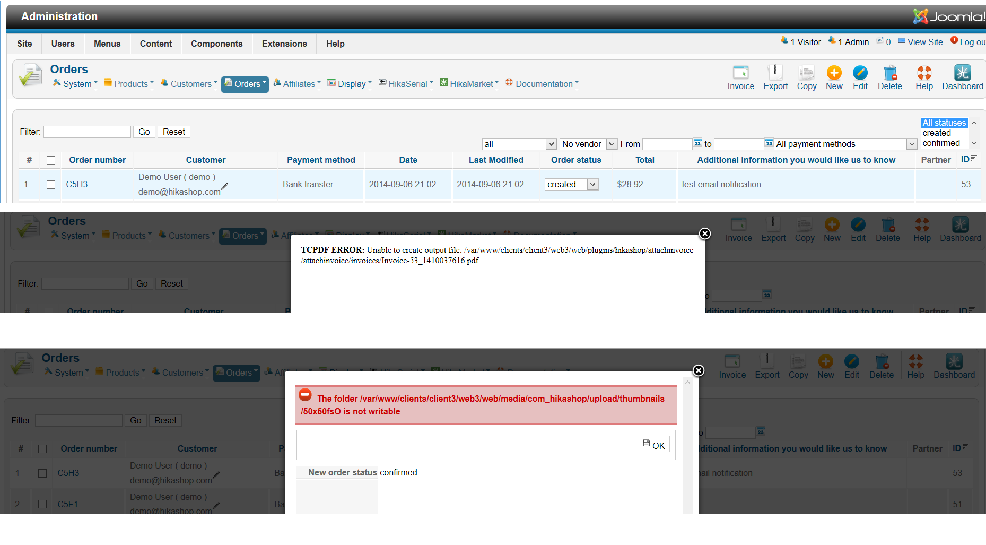986x545 pixels.
Task: Click OK in the new order status popup
Action: point(653,444)
